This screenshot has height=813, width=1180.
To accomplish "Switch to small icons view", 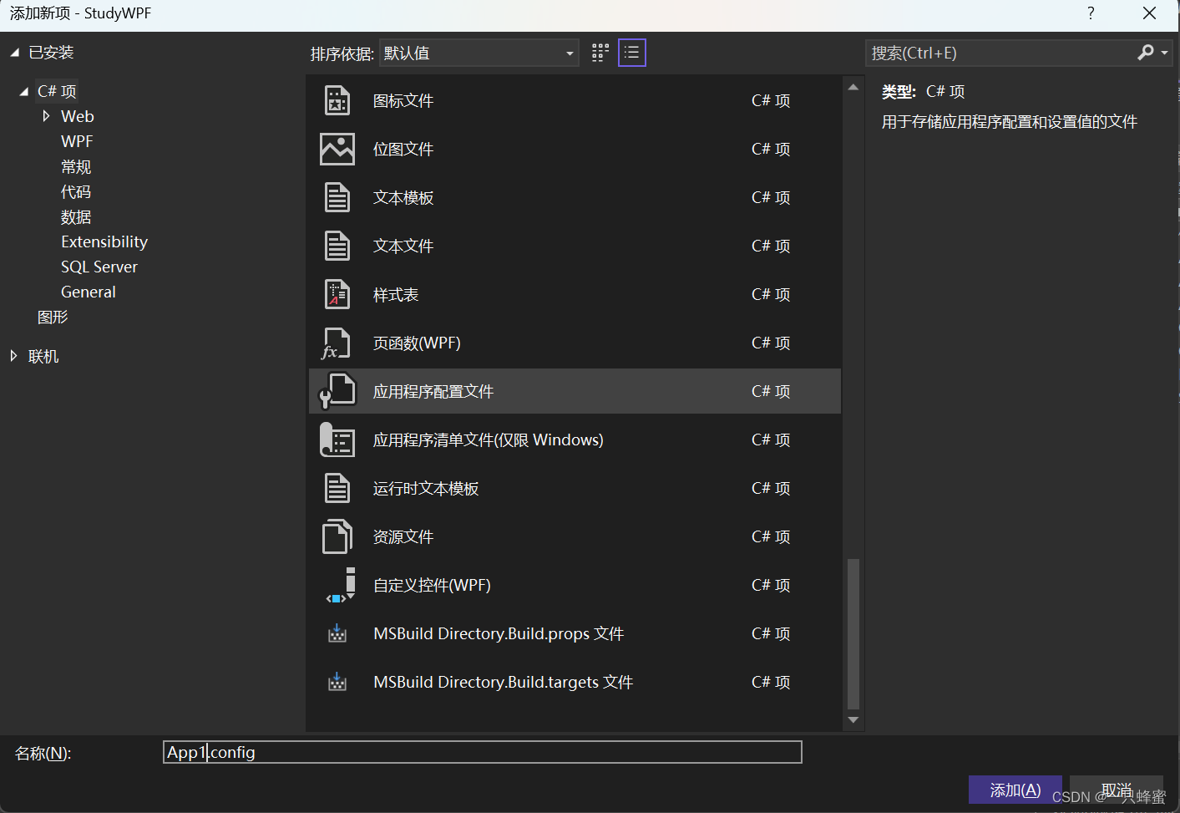I will [x=600, y=52].
